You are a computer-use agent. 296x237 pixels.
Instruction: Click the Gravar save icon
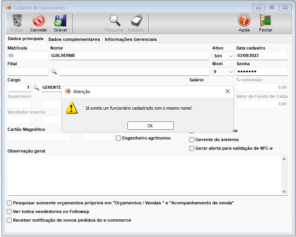pos(60,20)
